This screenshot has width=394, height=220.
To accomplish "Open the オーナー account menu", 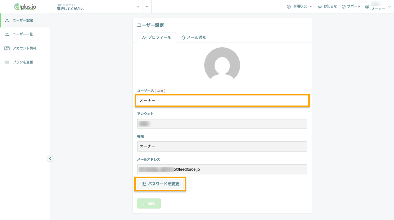I will coord(378,7).
